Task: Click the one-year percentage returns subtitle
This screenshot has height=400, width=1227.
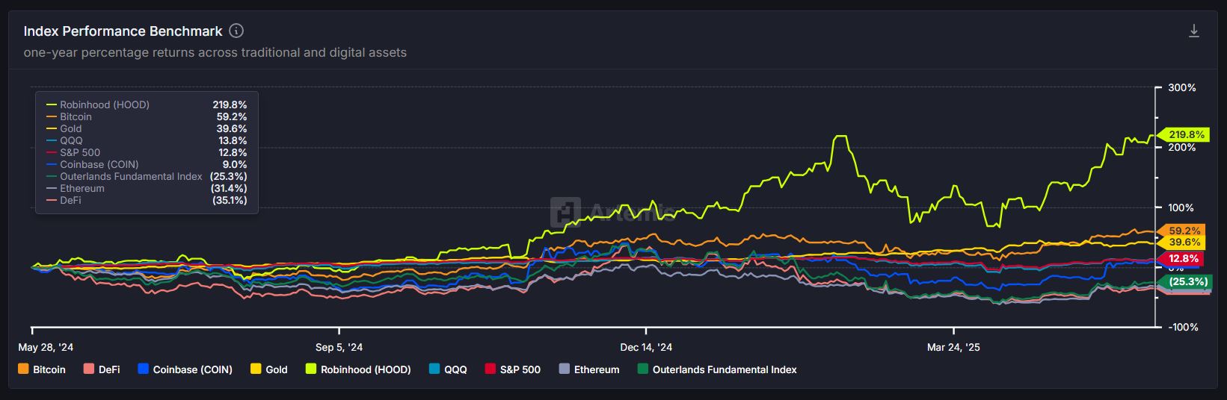Action: [x=215, y=53]
